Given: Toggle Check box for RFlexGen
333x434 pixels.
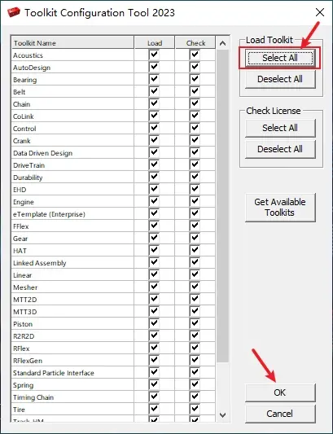Looking at the screenshot, I should tap(195, 360).
